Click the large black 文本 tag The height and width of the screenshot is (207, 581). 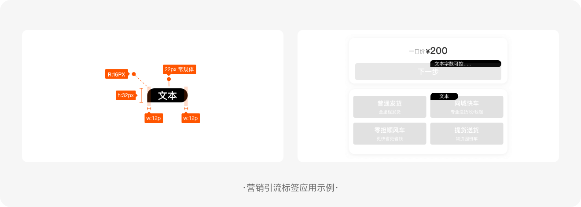[x=167, y=95]
